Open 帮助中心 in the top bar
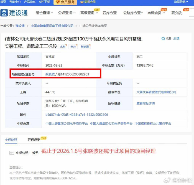 coord(15,2)
